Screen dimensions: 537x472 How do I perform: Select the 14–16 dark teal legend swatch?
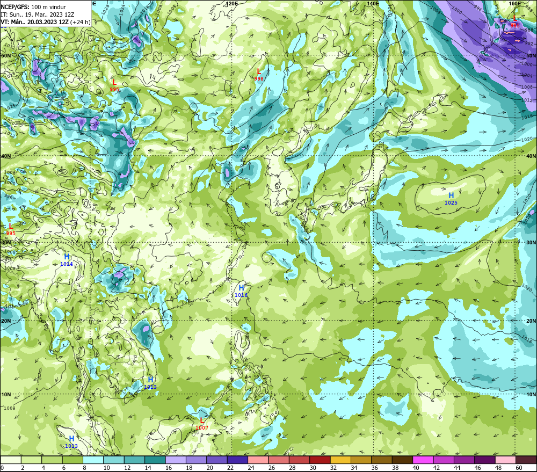(155, 460)
